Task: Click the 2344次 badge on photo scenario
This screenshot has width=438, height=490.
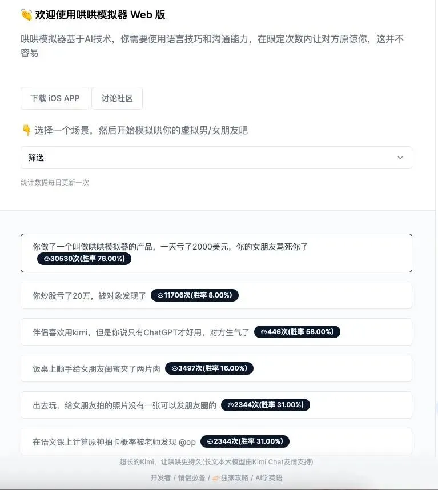Action: (266, 405)
